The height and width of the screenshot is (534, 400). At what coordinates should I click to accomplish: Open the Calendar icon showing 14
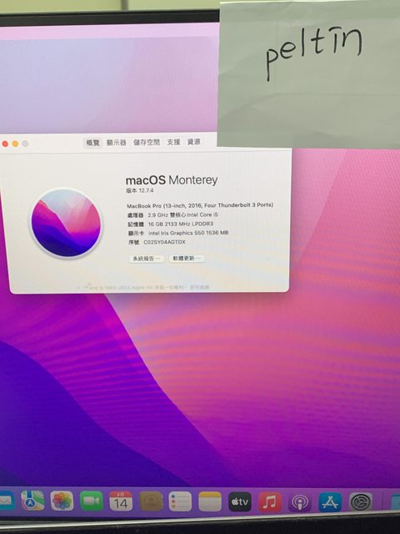pyautogui.click(x=121, y=501)
